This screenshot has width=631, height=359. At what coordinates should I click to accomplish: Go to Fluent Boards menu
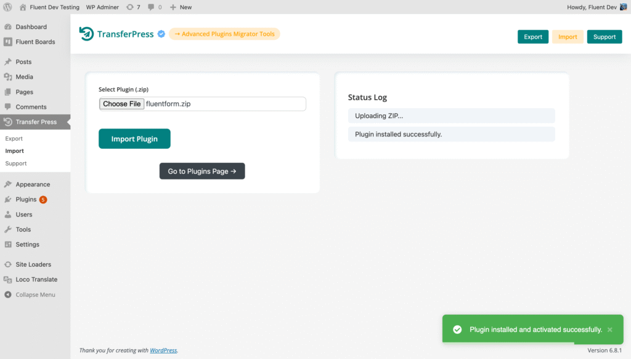35,42
